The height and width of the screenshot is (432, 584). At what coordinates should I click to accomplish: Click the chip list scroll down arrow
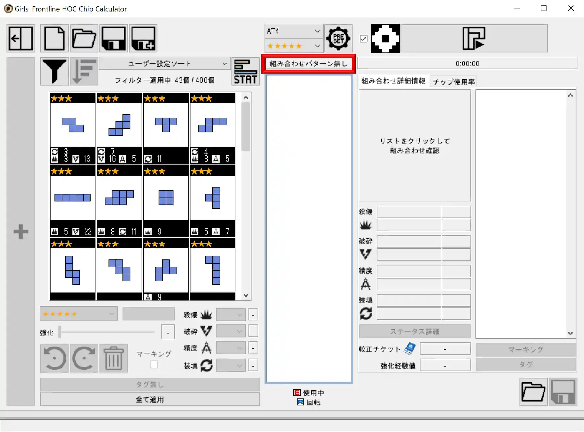coord(246,295)
